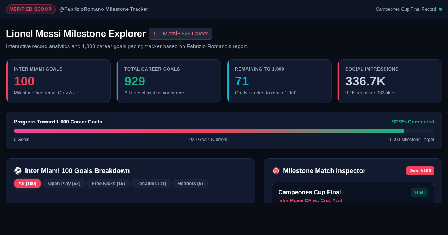
Task: Filter by Open Play (68)
Action: [x=64, y=184]
